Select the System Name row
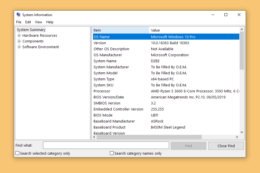This screenshot has width=260, height=173. tap(166, 61)
